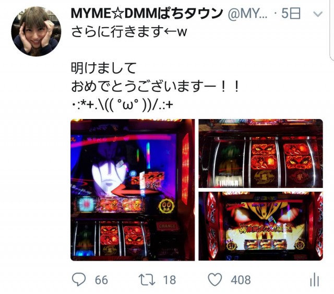Viewport: 334px width, 294px height.
Task: Open the 5日 timestamp link
Action: pos(291,14)
